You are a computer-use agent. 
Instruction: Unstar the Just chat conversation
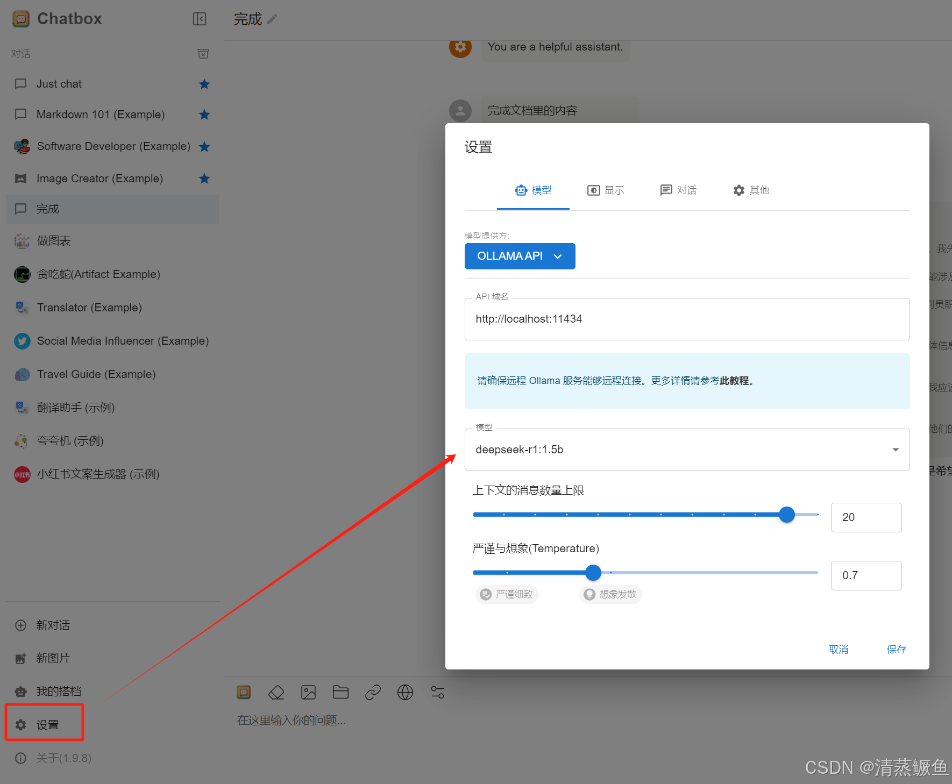(204, 84)
